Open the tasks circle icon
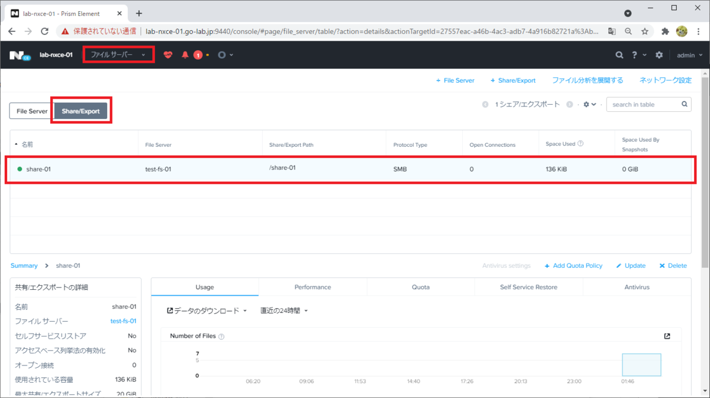Viewport: 710px width, 398px height. [221, 55]
